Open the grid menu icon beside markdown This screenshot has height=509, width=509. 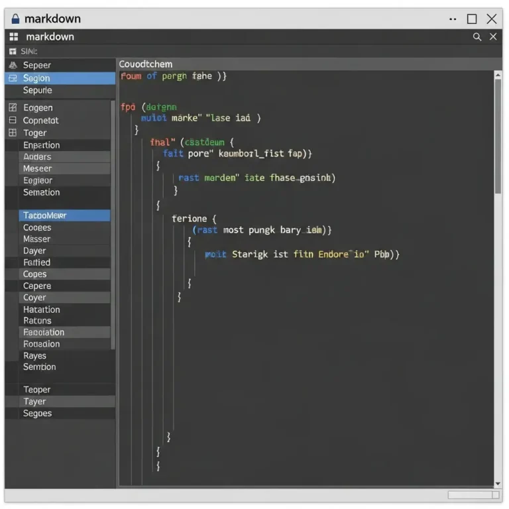(14, 36)
